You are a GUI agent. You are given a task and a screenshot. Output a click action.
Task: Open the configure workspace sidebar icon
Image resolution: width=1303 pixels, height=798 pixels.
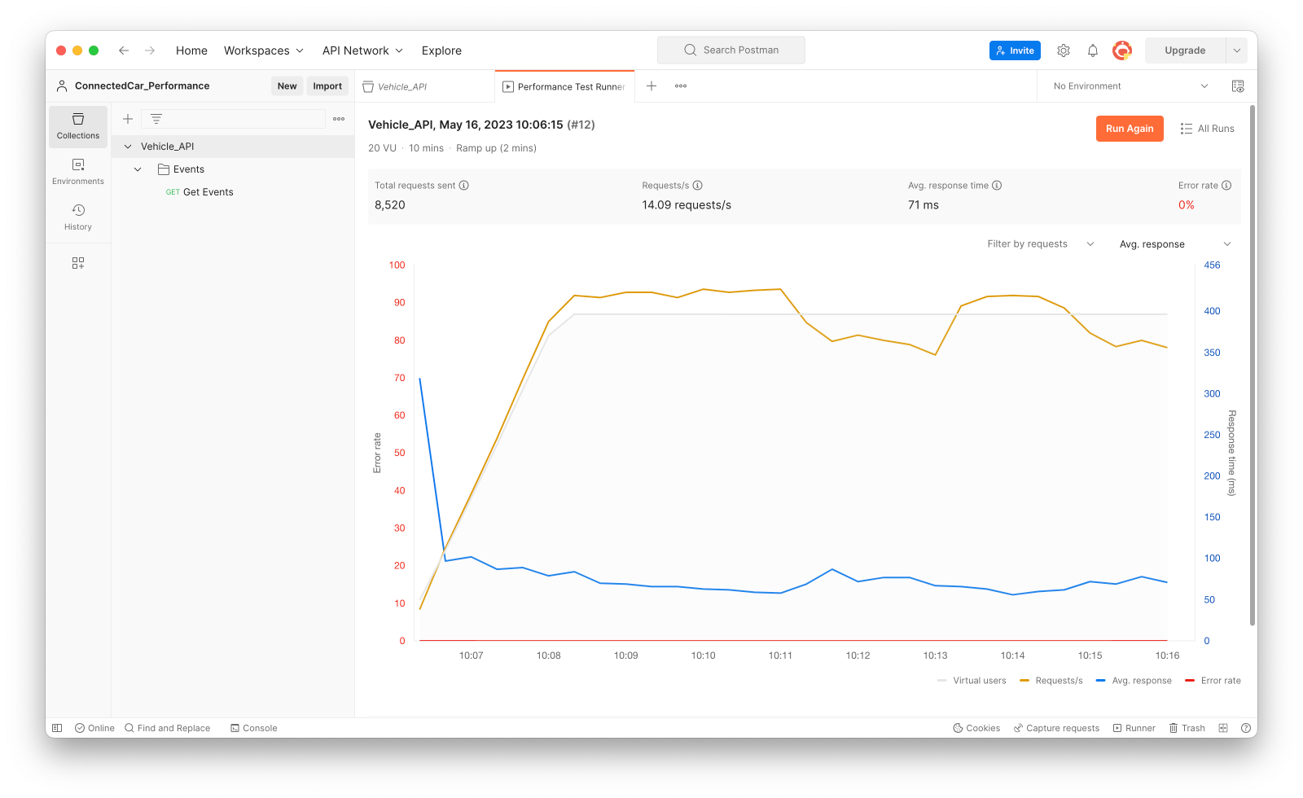(x=78, y=263)
